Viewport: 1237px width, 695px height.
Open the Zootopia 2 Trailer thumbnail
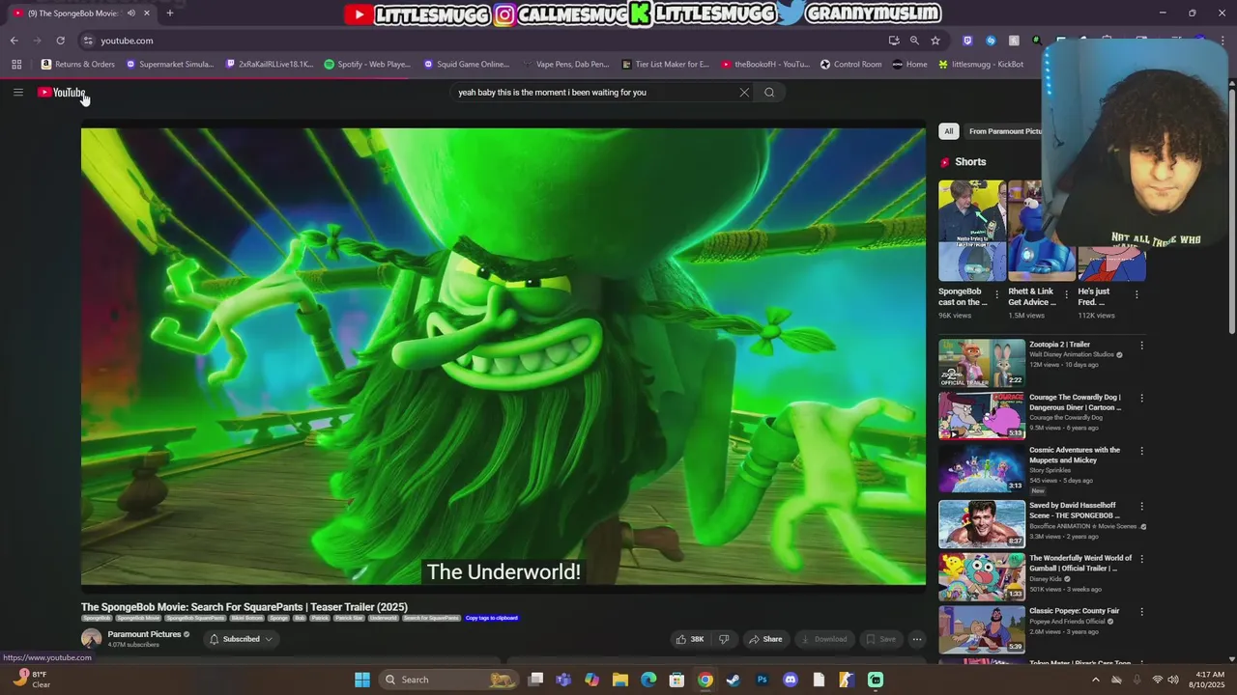tap(982, 363)
